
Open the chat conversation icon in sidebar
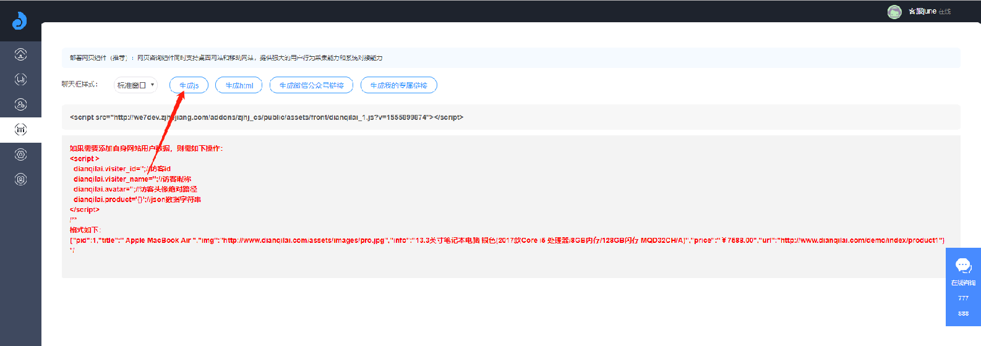[20, 79]
